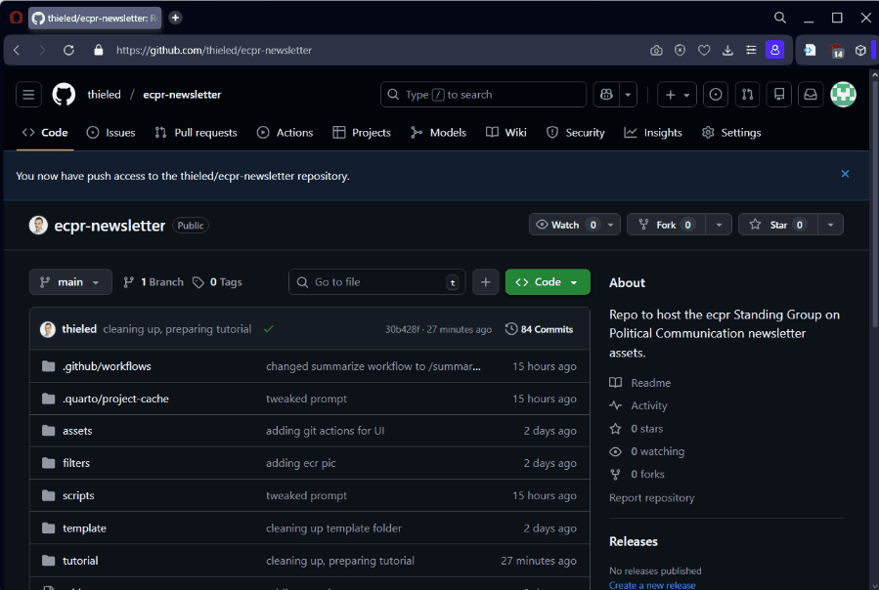Image resolution: width=879 pixels, height=590 pixels.
Task: Expand the main branch dropdown
Action: (x=70, y=282)
